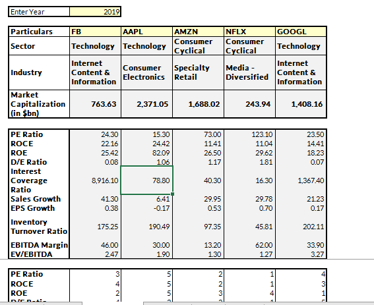Select NFLX ROE rank value 4
This screenshot has width=374, height=305.
pyautogui.click(x=250, y=293)
